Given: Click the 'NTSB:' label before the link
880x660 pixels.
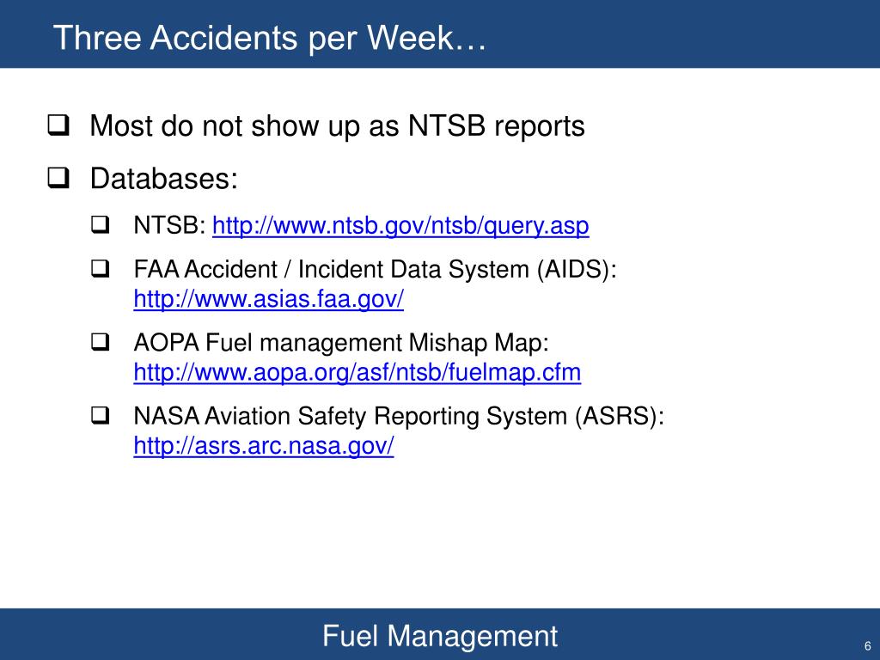Looking at the screenshot, I should click(x=170, y=226).
